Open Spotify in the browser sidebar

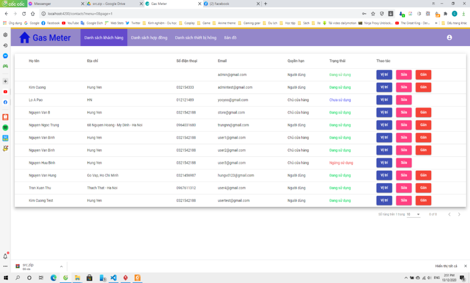pyautogui.click(x=5, y=128)
